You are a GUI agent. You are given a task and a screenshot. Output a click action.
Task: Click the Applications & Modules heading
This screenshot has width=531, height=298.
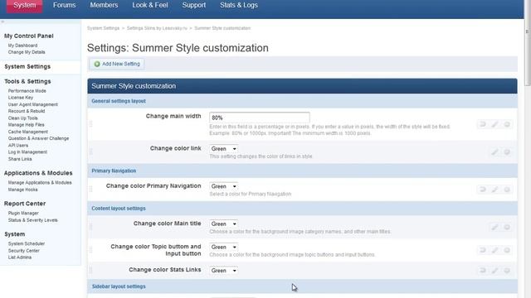[x=38, y=173]
